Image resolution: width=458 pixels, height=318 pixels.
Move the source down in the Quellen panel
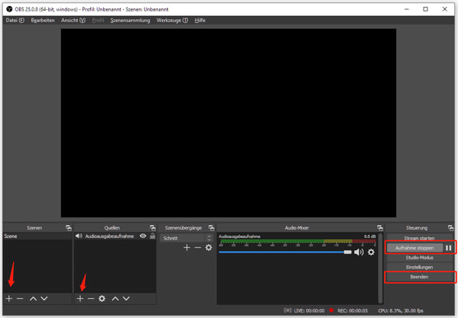(126, 298)
